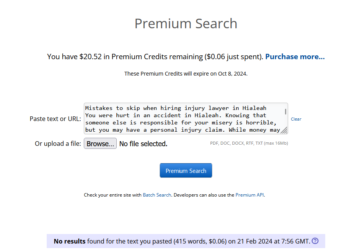Click the '415 words, $0.06' result summary
The image size is (339, 250).
pos(200,241)
